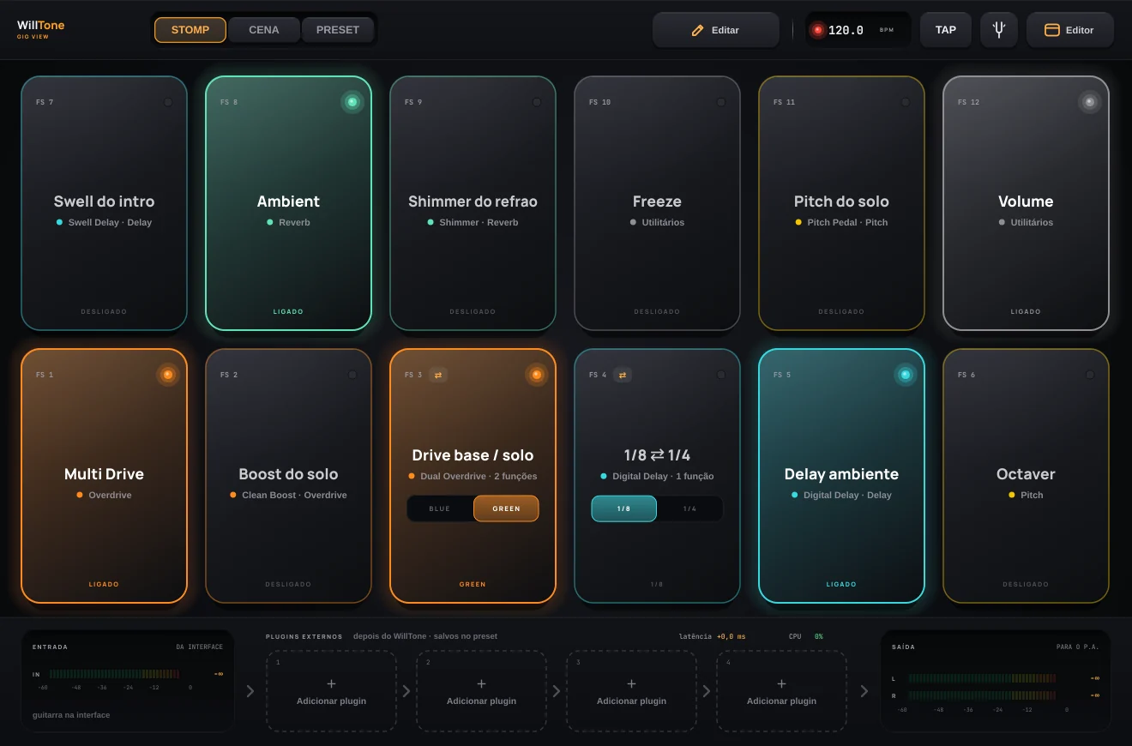Screen dimensions: 1132x746
Task: Switch delay subdivision to 1/4
Action: click(x=689, y=508)
